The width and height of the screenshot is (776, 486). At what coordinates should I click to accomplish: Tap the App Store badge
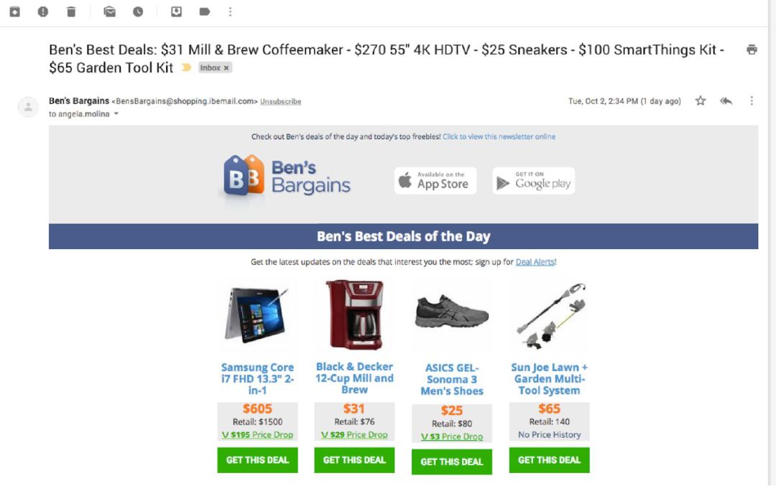(435, 181)
